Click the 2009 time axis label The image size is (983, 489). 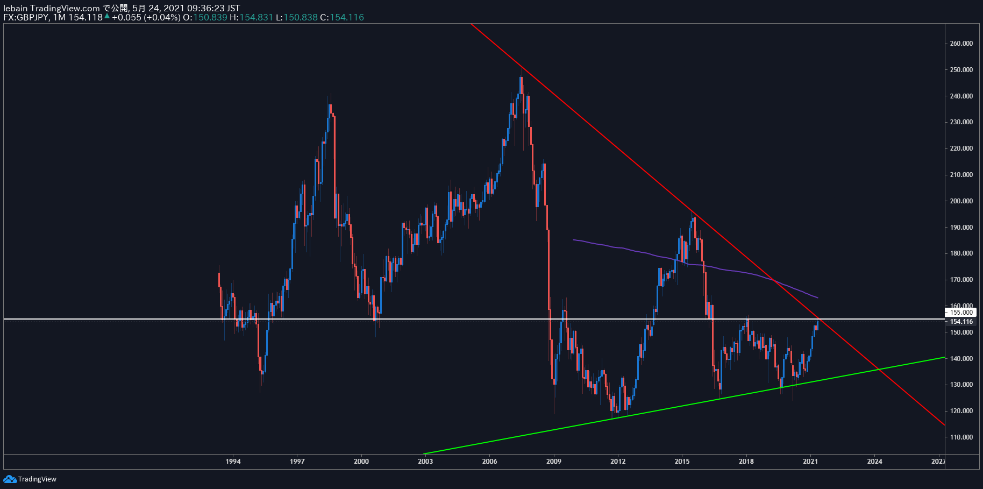click(x=554, y=462)
